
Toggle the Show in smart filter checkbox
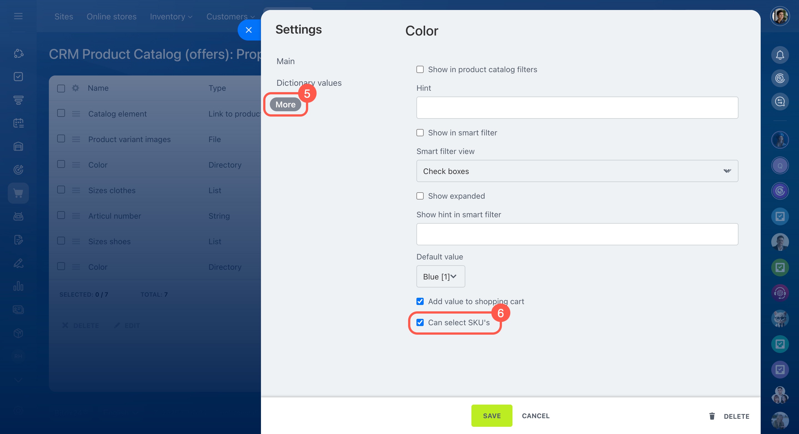(420, 133)
